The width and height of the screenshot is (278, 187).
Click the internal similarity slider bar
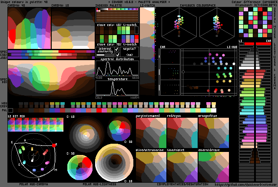point(104,55)
